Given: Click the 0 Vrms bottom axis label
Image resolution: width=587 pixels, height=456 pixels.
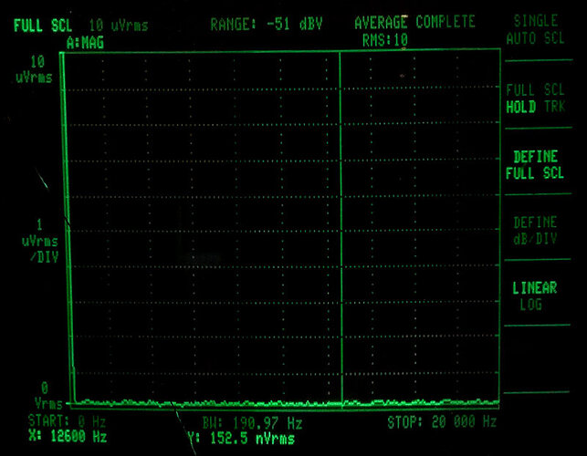Looking at the screenshot, I should pos(41,395).
